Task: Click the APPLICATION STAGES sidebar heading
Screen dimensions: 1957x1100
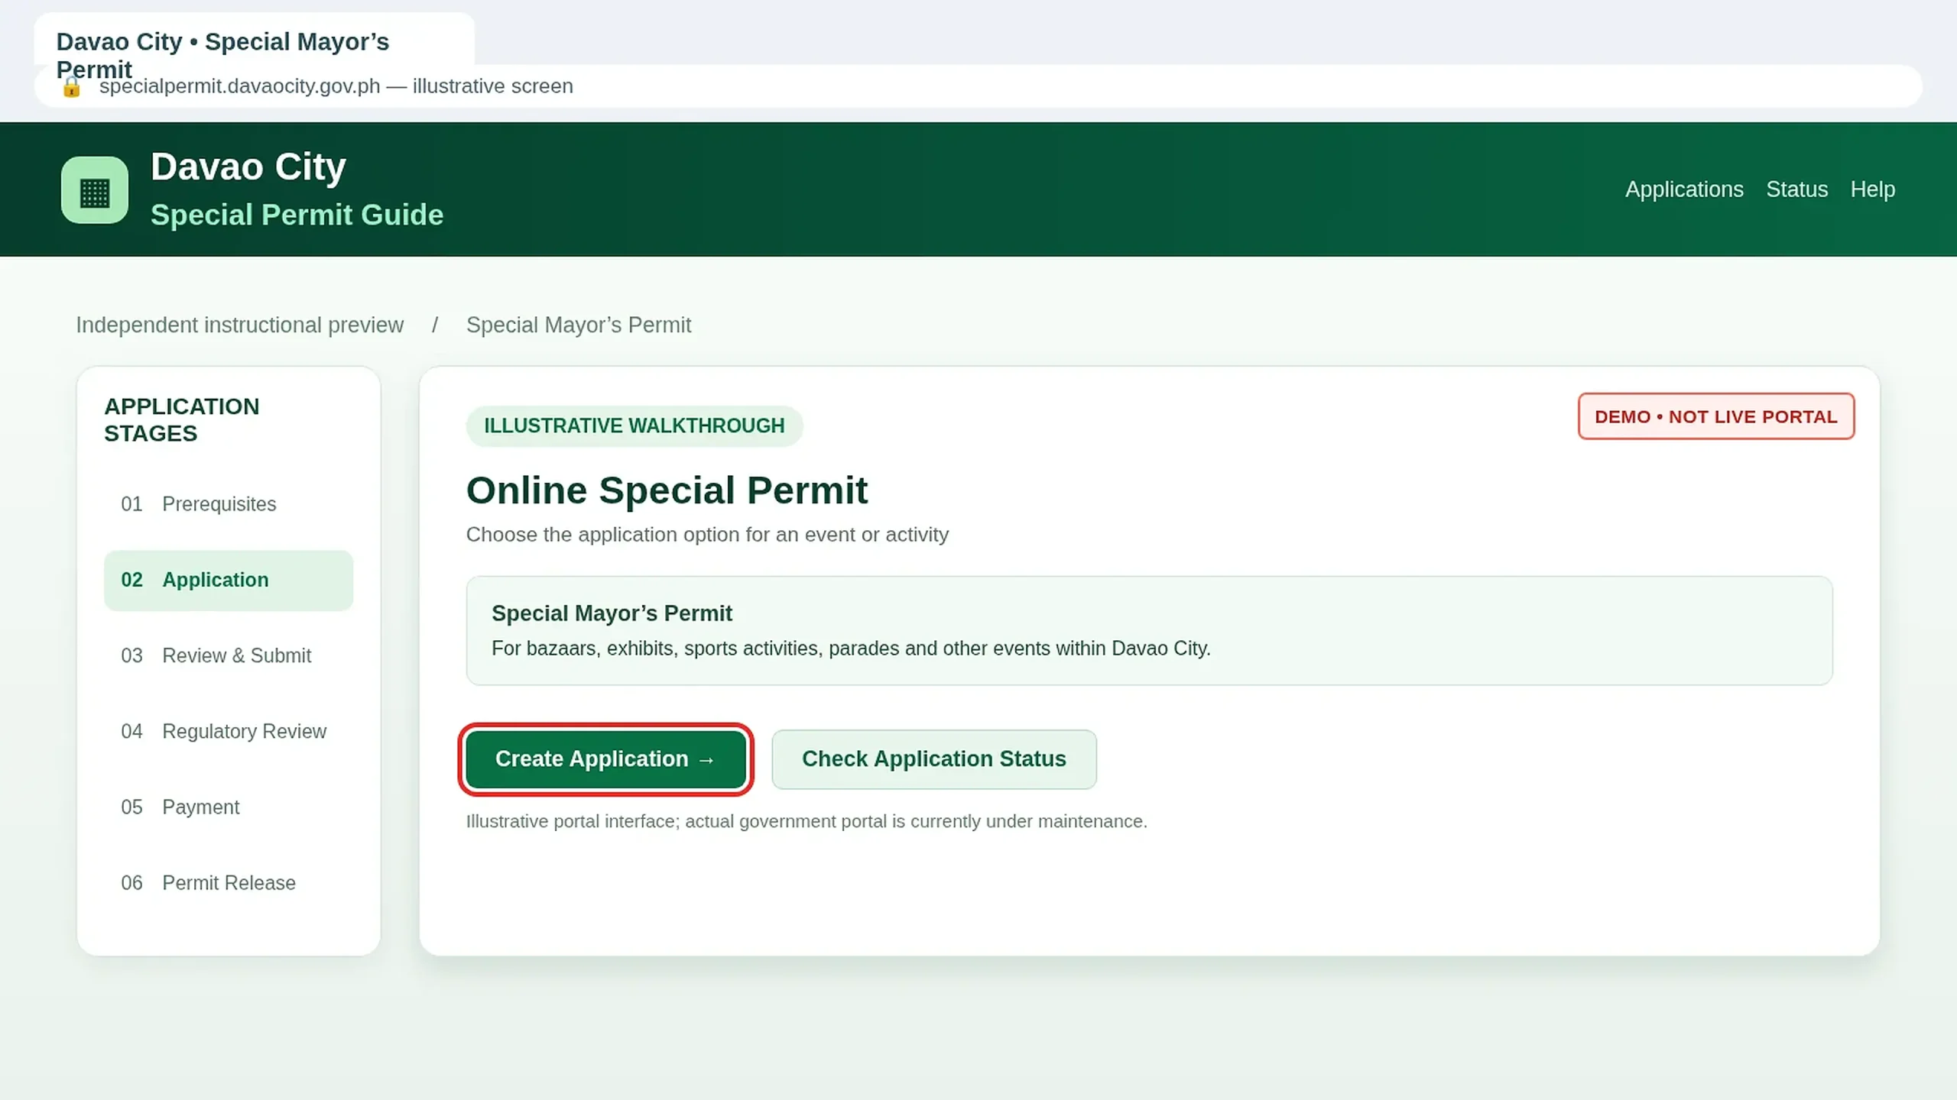Action: click(x=182, y=420)
